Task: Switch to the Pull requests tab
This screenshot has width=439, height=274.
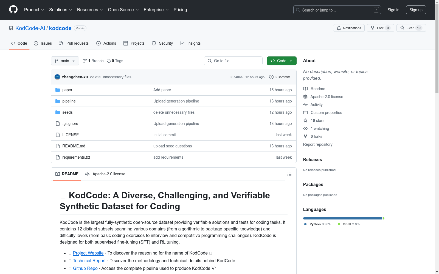Action: tap(74, 43)
